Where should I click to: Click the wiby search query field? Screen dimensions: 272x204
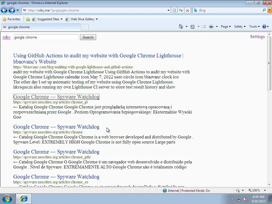pyautogui.click(x=46, y=37)
